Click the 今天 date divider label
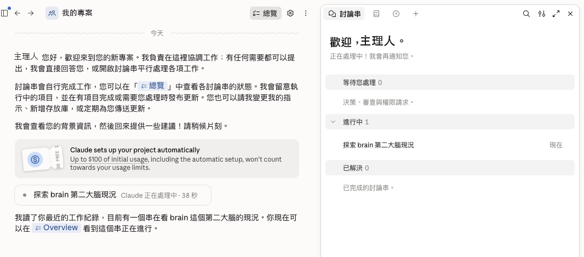This screenshot has height=257, width=584. (157, 33)
